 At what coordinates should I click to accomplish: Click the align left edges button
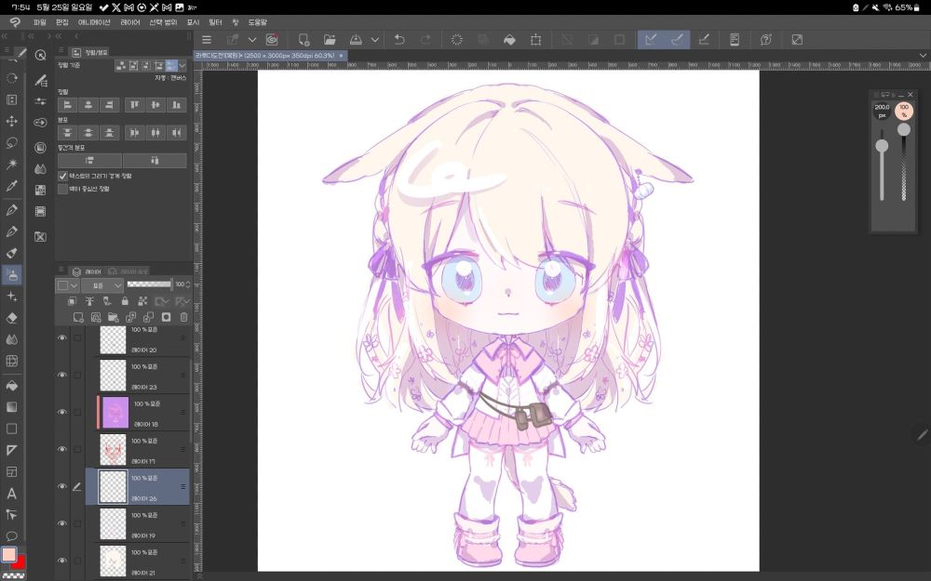tap(67, 105)
